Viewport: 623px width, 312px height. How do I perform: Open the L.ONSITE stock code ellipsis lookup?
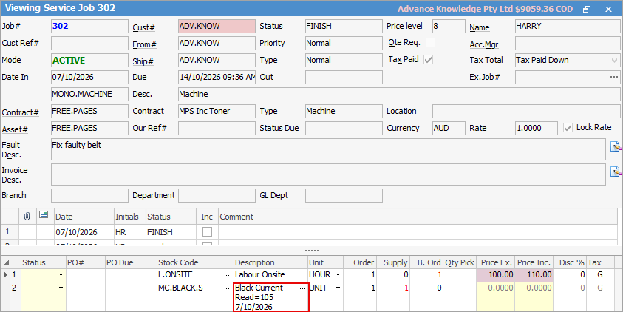(x=228, y=274)
